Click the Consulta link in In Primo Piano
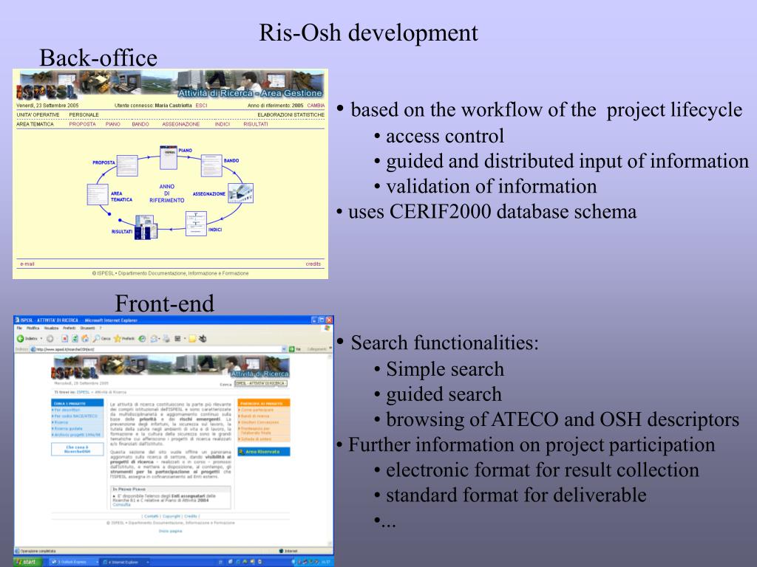The width and height of the screenshot is (757, 567). 122,505
